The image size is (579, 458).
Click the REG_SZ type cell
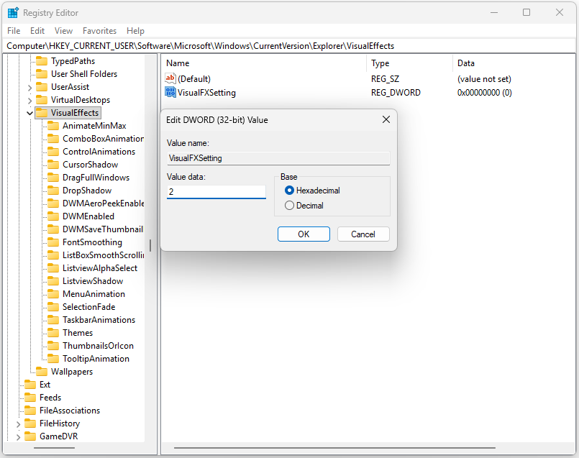pyautogui.click(x=385, y=79)
